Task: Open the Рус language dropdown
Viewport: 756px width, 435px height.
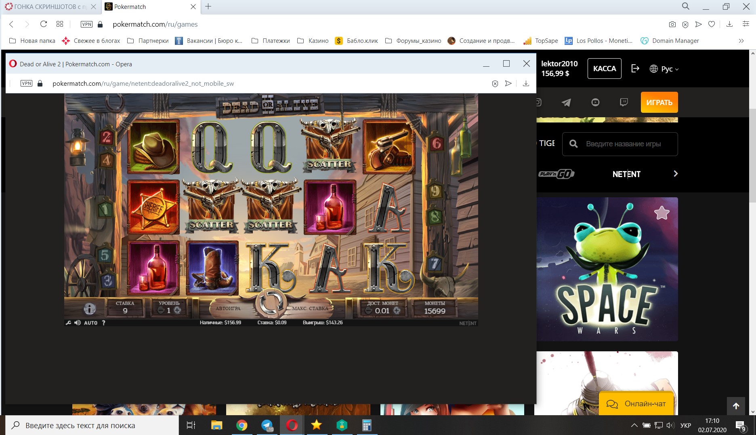Action: [664, 69]
